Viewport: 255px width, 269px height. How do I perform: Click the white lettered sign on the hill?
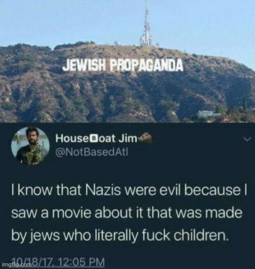pos(123,65)
